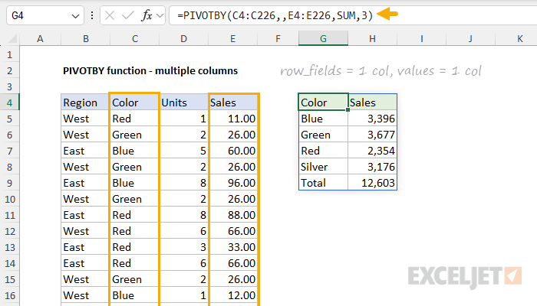Select column H header
The height and width of the screenshot is (306, 537).
(372, 38)
